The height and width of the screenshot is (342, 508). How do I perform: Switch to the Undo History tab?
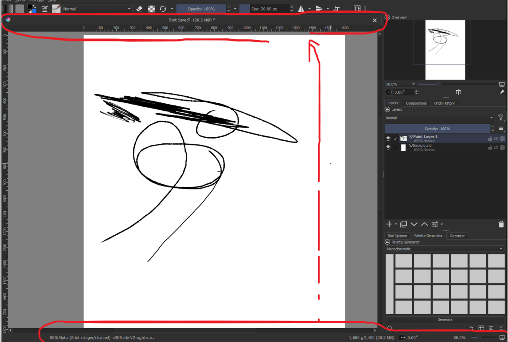coord(444,103)
